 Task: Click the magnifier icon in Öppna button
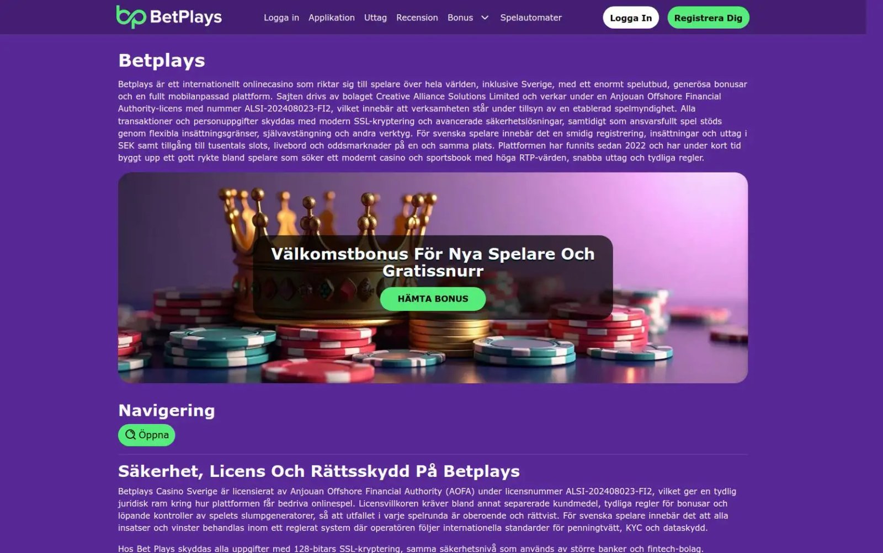(x=130, y=434)
